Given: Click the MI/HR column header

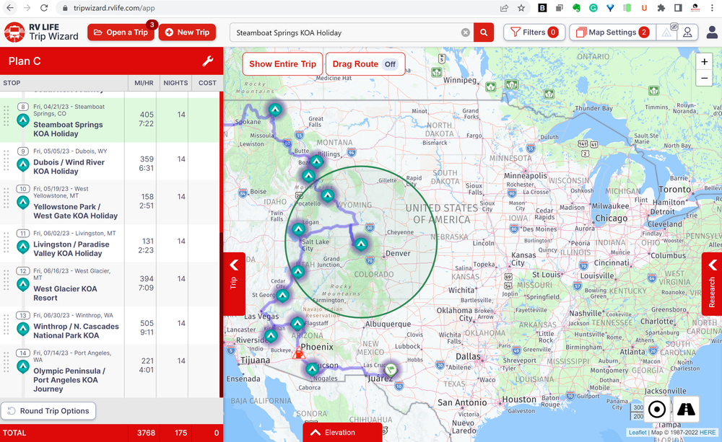Looking at the screenshot, I should click(x=144, y=83).
